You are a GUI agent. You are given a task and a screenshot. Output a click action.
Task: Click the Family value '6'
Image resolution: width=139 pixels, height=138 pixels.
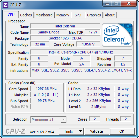(39, 58)
